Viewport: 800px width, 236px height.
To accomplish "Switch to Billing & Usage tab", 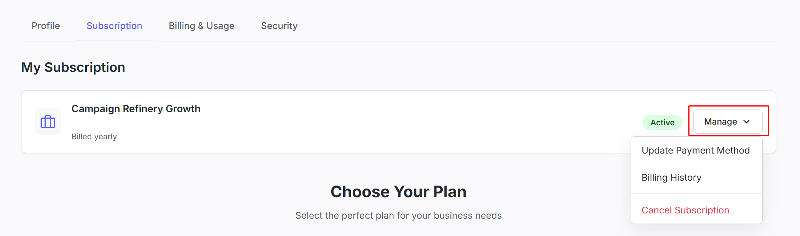I will click(201, 26).
